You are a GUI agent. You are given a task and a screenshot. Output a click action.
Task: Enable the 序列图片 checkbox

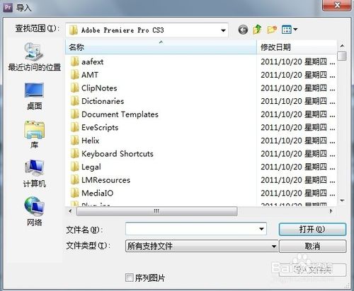pyautogui.click(x=130, y=278)
